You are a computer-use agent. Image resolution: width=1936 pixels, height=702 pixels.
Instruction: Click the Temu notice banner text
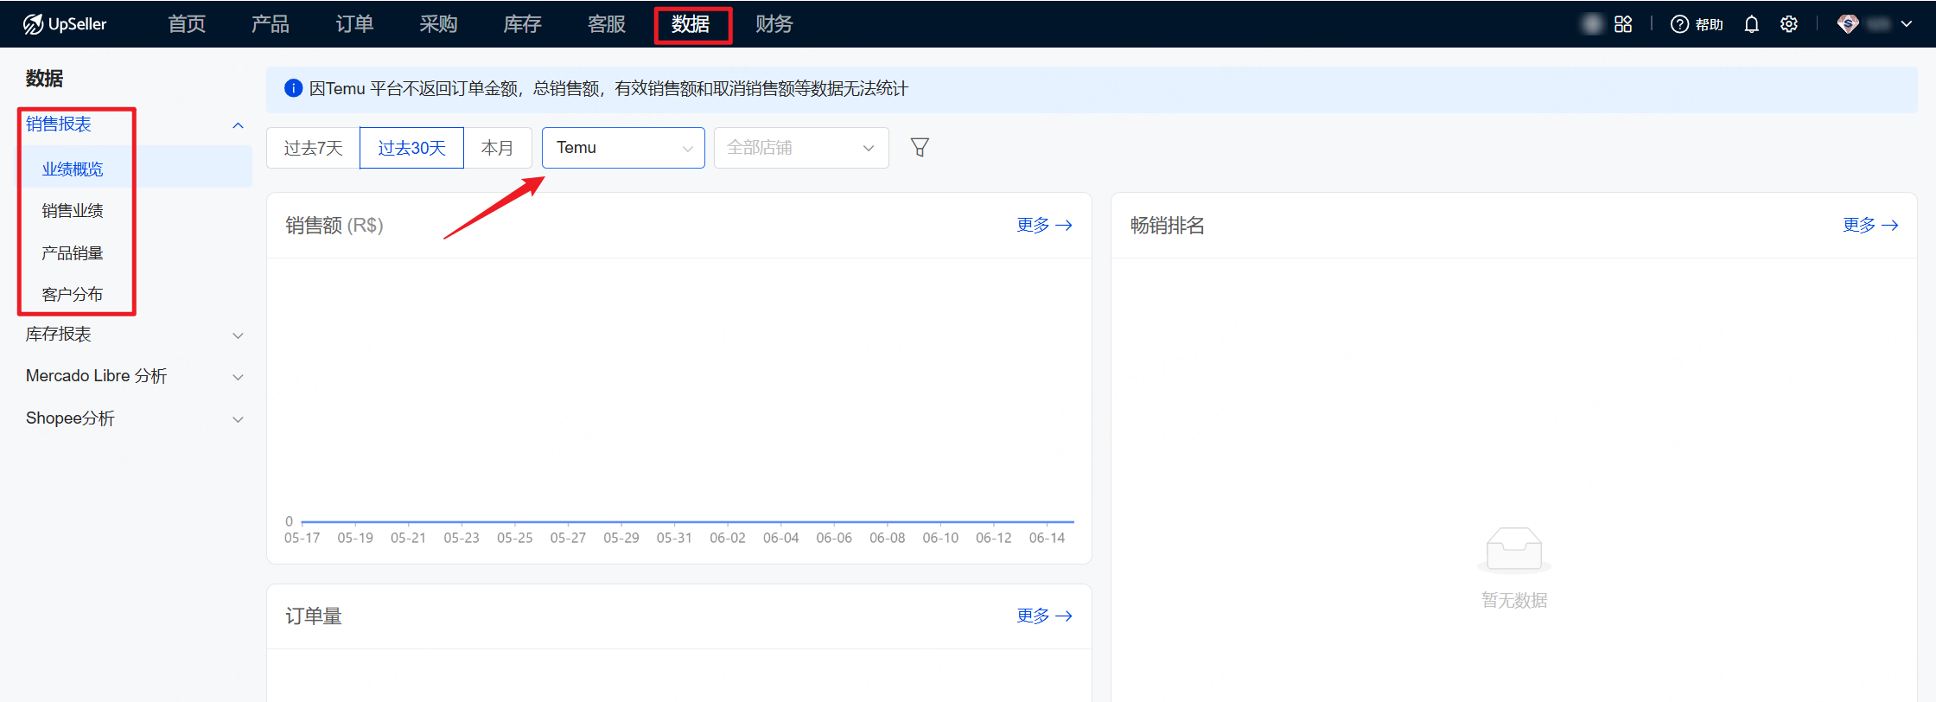click(608, 88)
